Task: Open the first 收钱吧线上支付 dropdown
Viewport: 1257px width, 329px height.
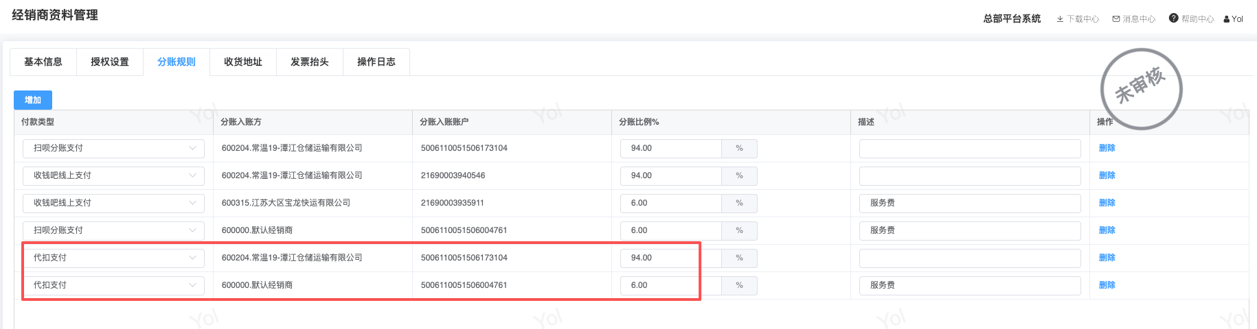Action: pyautogui.click(x=113, y=175)
